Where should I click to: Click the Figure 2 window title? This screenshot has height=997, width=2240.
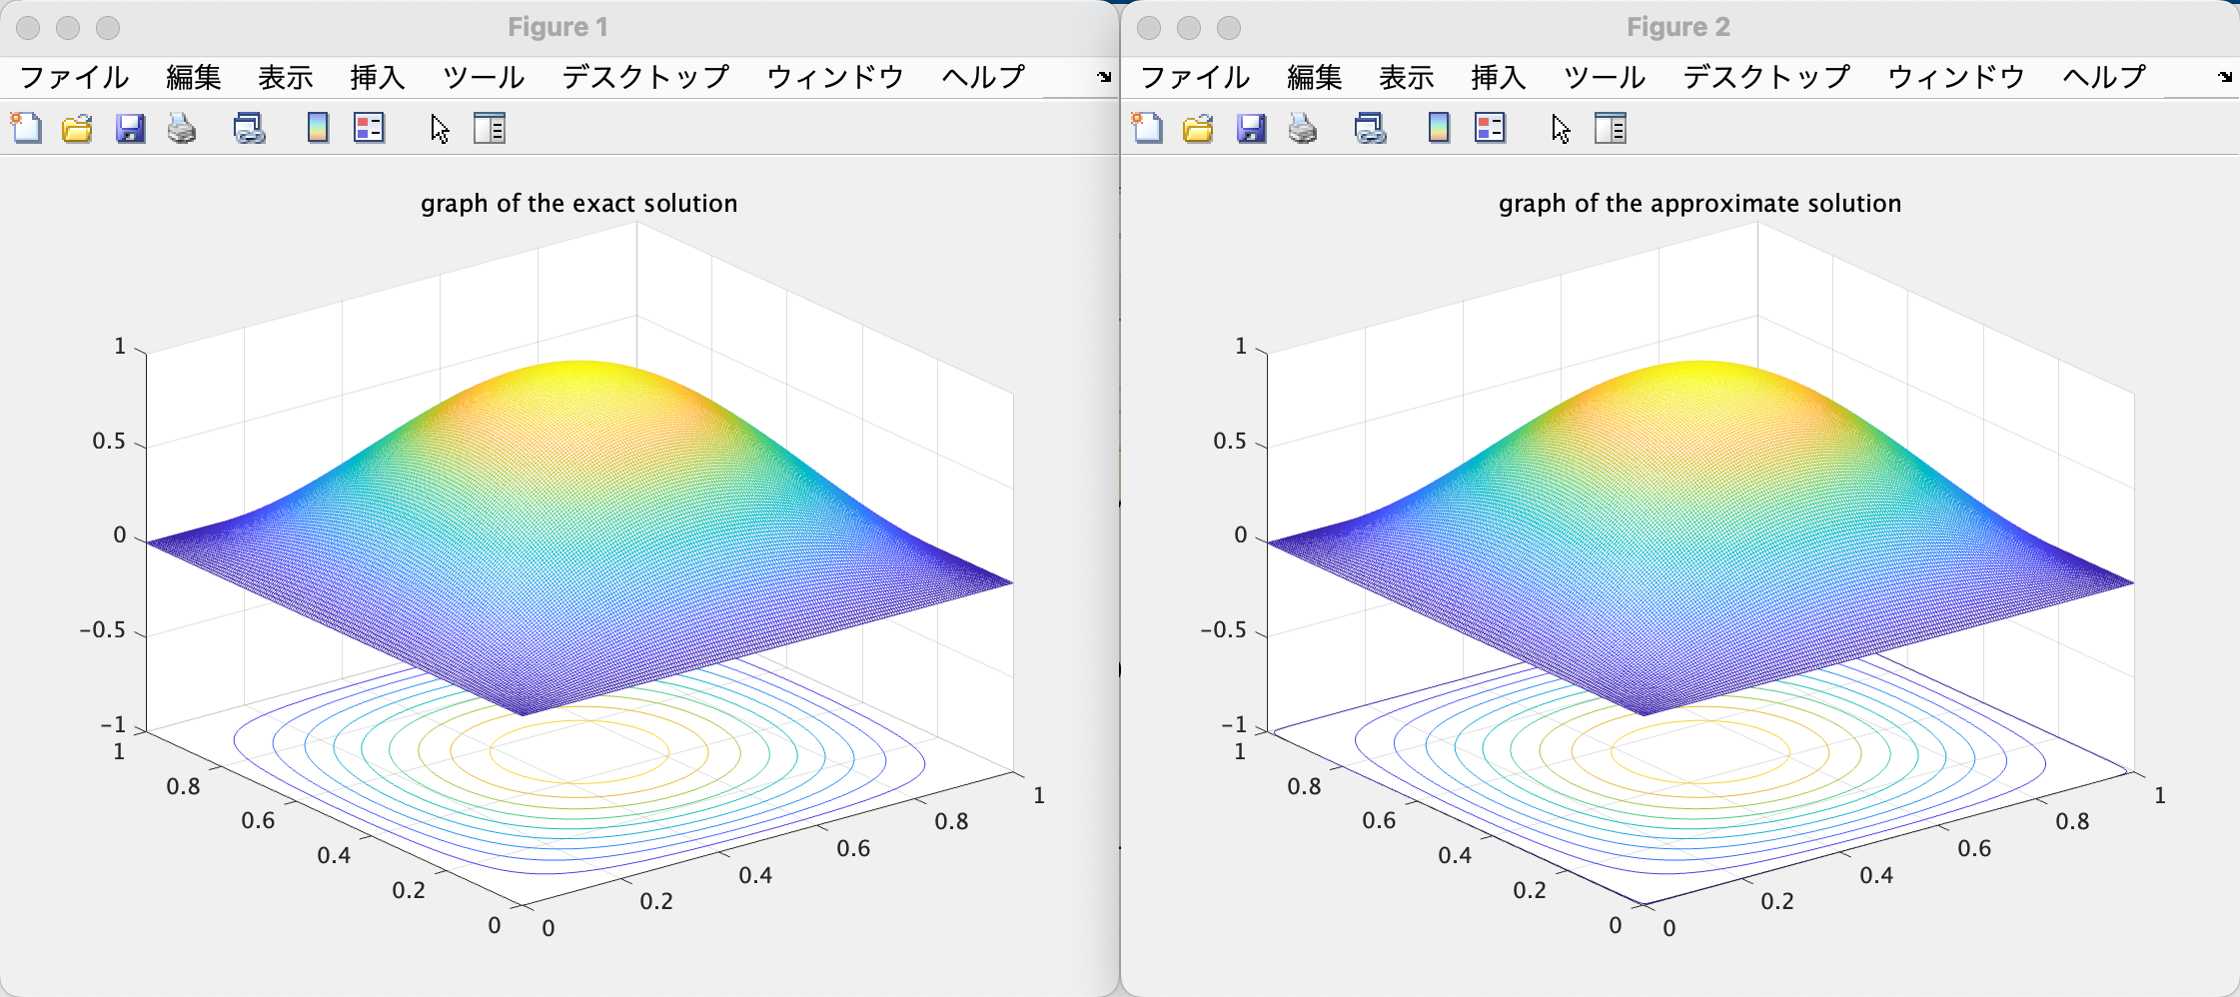(x=1679, y=27)
